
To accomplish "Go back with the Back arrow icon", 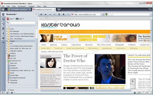I will click(x=45, y=14).
